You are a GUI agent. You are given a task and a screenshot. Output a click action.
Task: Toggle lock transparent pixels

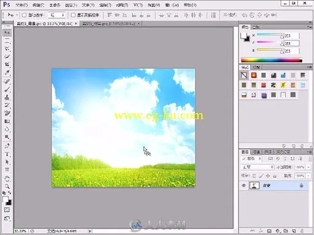click(254, 176)
